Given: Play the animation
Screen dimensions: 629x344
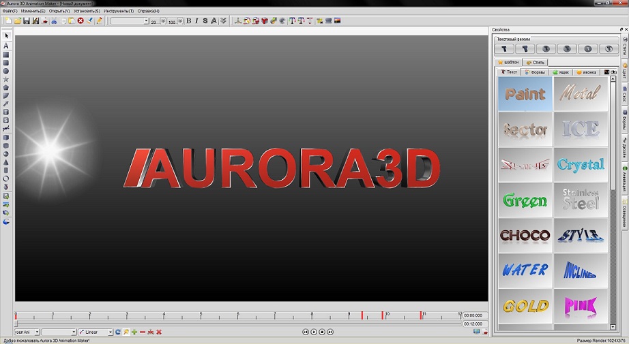Looking at the screenshot, I should (x=314, y=332).
